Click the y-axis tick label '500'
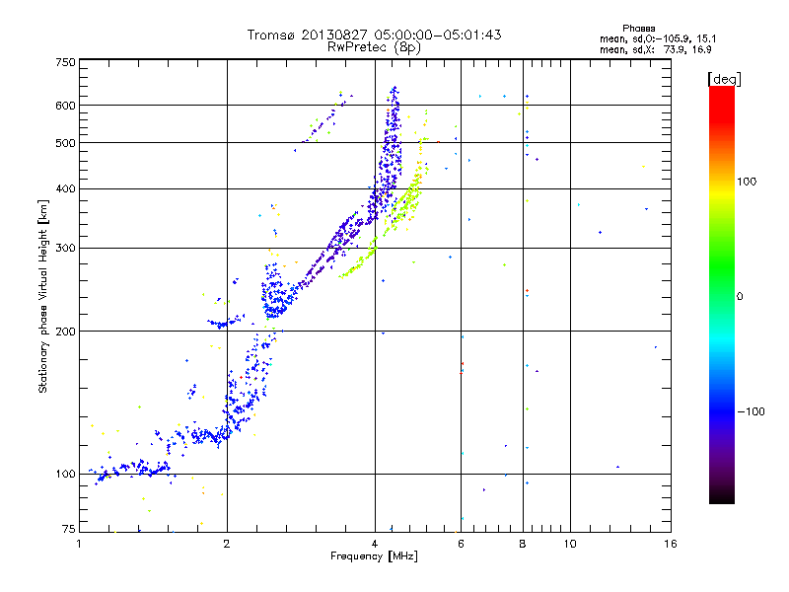Image resolution: width=789 pixels, height=592 pixels. (66, 143)
